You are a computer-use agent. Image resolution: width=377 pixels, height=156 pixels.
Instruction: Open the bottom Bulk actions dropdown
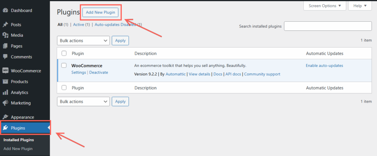tap(83, 102)
